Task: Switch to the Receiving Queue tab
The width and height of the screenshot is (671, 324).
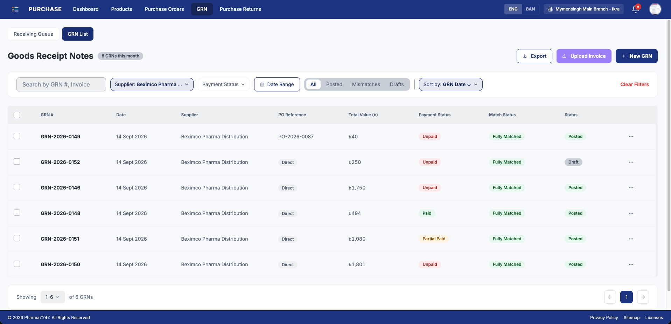Action: tap(33, 34)
